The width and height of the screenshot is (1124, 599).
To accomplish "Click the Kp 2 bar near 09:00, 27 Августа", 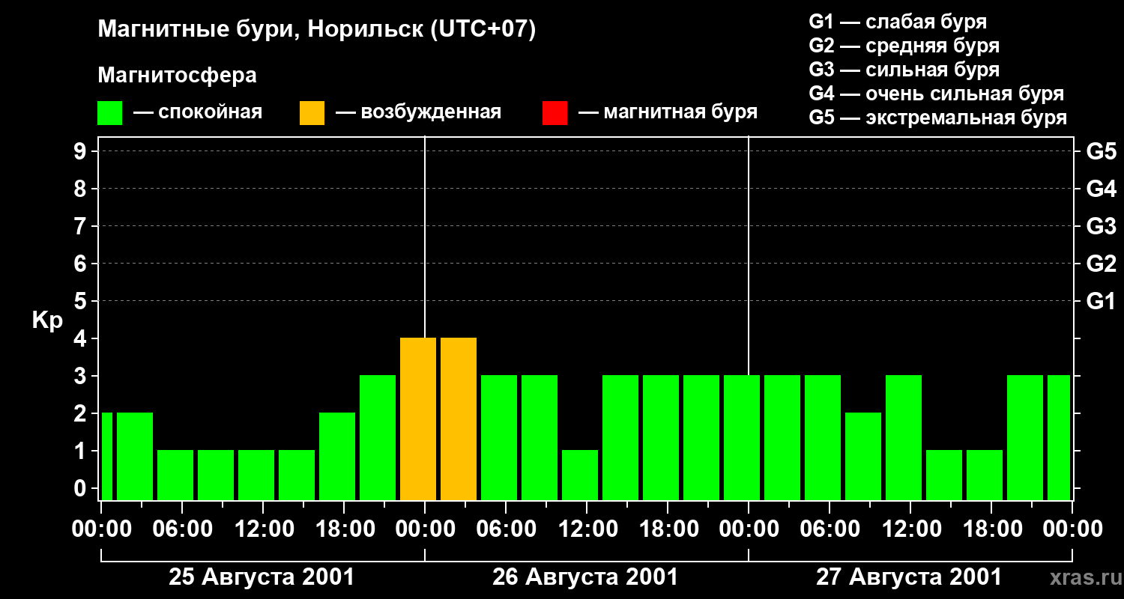I will coord(863,456).
